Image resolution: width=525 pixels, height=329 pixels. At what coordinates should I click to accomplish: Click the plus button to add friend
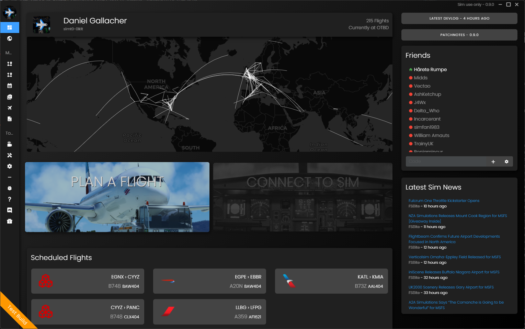click(x=493, y=162)
